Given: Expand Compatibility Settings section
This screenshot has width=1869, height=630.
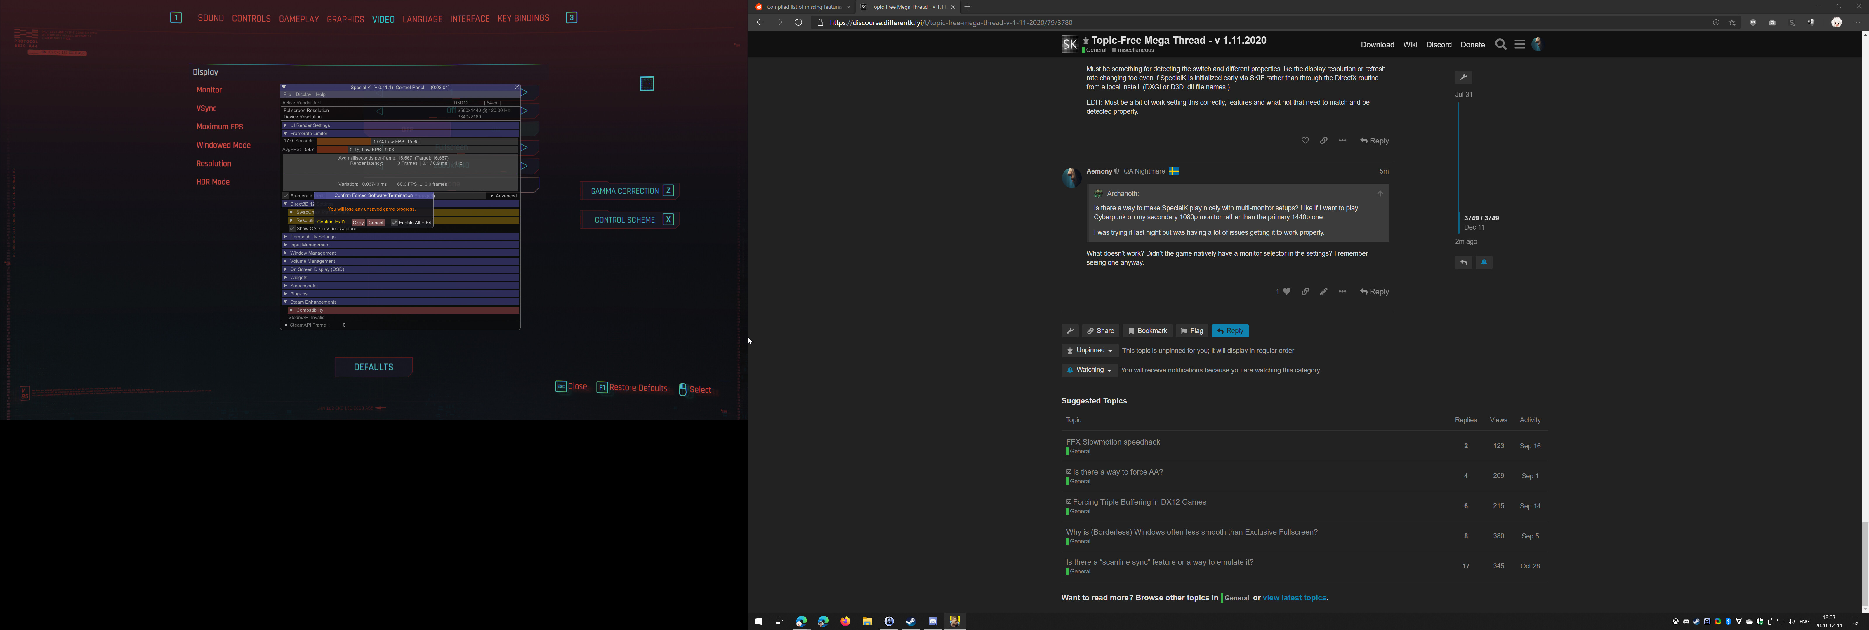Looking at the screenshot, I should point(400,237).
